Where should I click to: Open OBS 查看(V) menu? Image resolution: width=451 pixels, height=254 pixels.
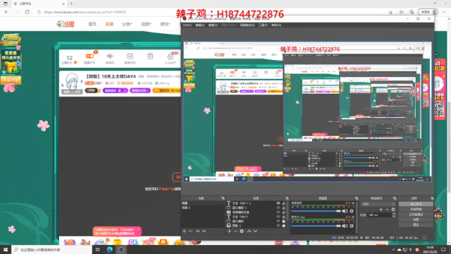pos(213,25)
